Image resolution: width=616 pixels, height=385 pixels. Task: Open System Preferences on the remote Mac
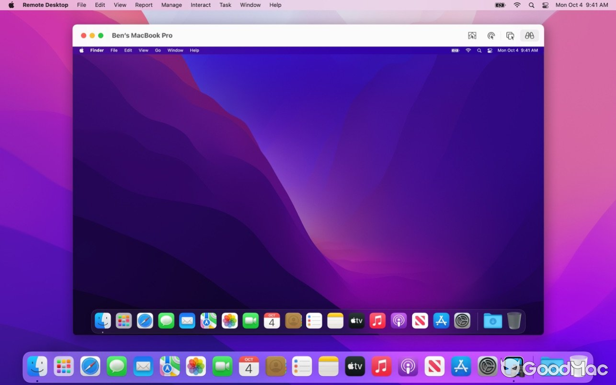462,321
